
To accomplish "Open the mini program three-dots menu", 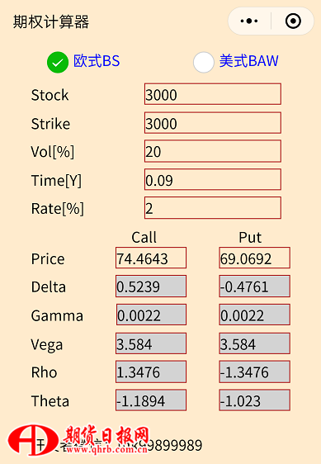I will (x=249, y=21).
